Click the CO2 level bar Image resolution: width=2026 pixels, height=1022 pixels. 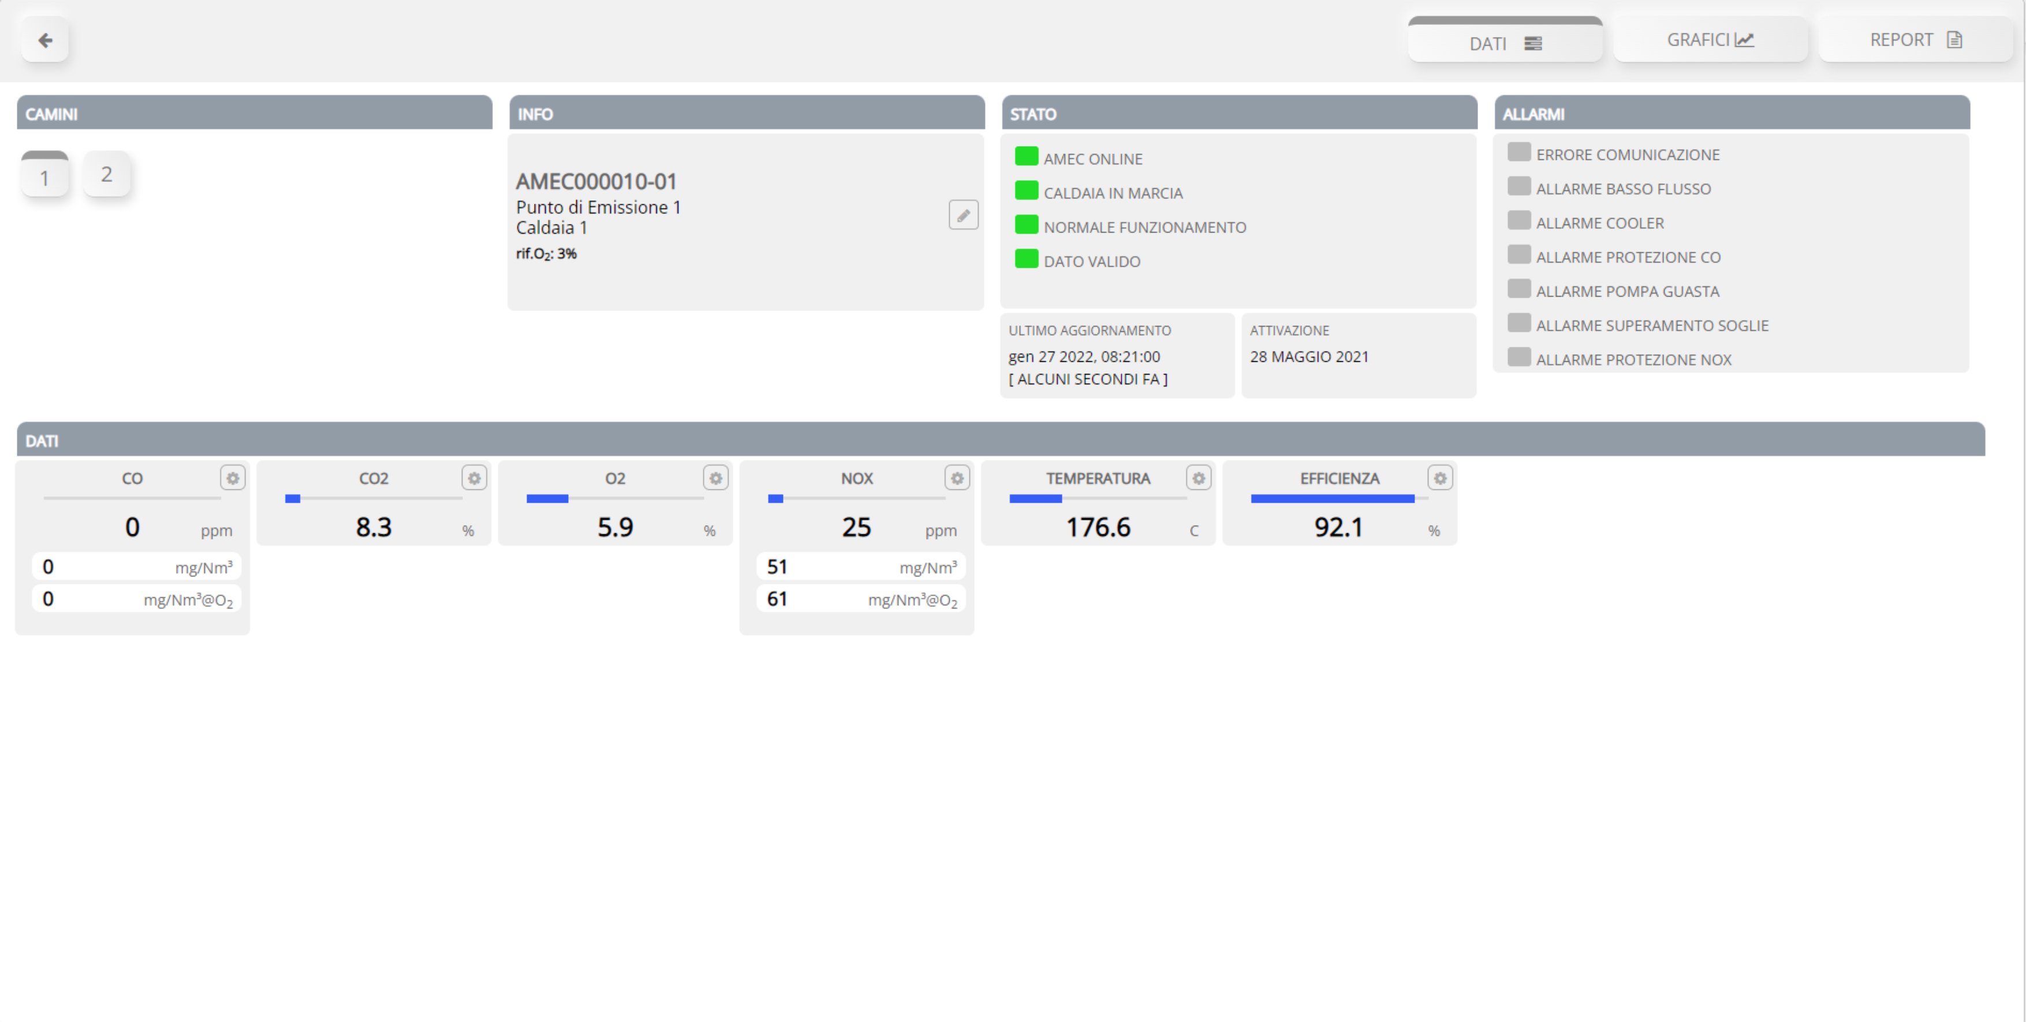click(x=374, y=499)
